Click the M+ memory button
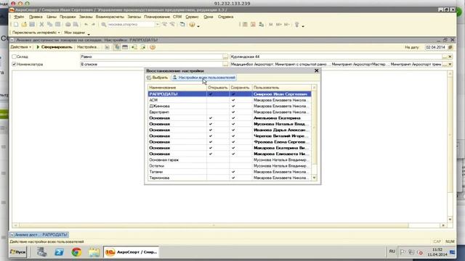The width and height of the screenshot is (465, 261). click(x=279, y=25)
